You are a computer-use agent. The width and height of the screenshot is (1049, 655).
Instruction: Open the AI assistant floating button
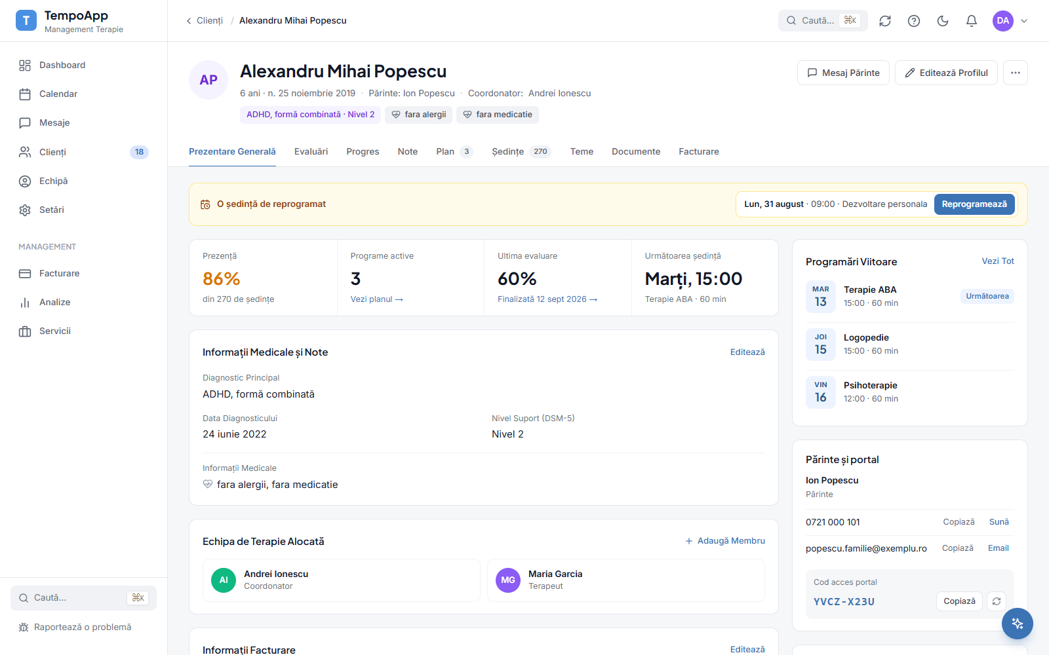pyautogui.click(x=1018, y=624)
